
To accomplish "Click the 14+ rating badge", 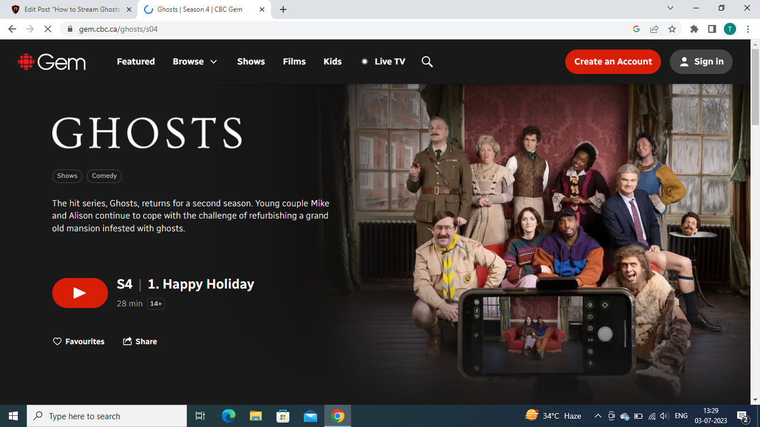I will click(x=156, y=304).
